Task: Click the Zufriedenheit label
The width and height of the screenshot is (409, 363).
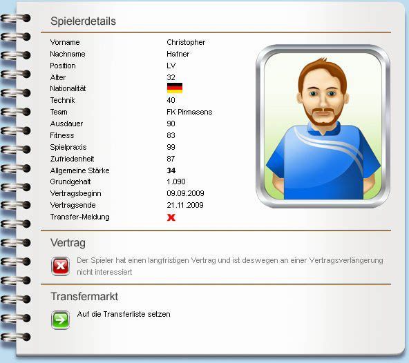Action: (x=72, y=159)
